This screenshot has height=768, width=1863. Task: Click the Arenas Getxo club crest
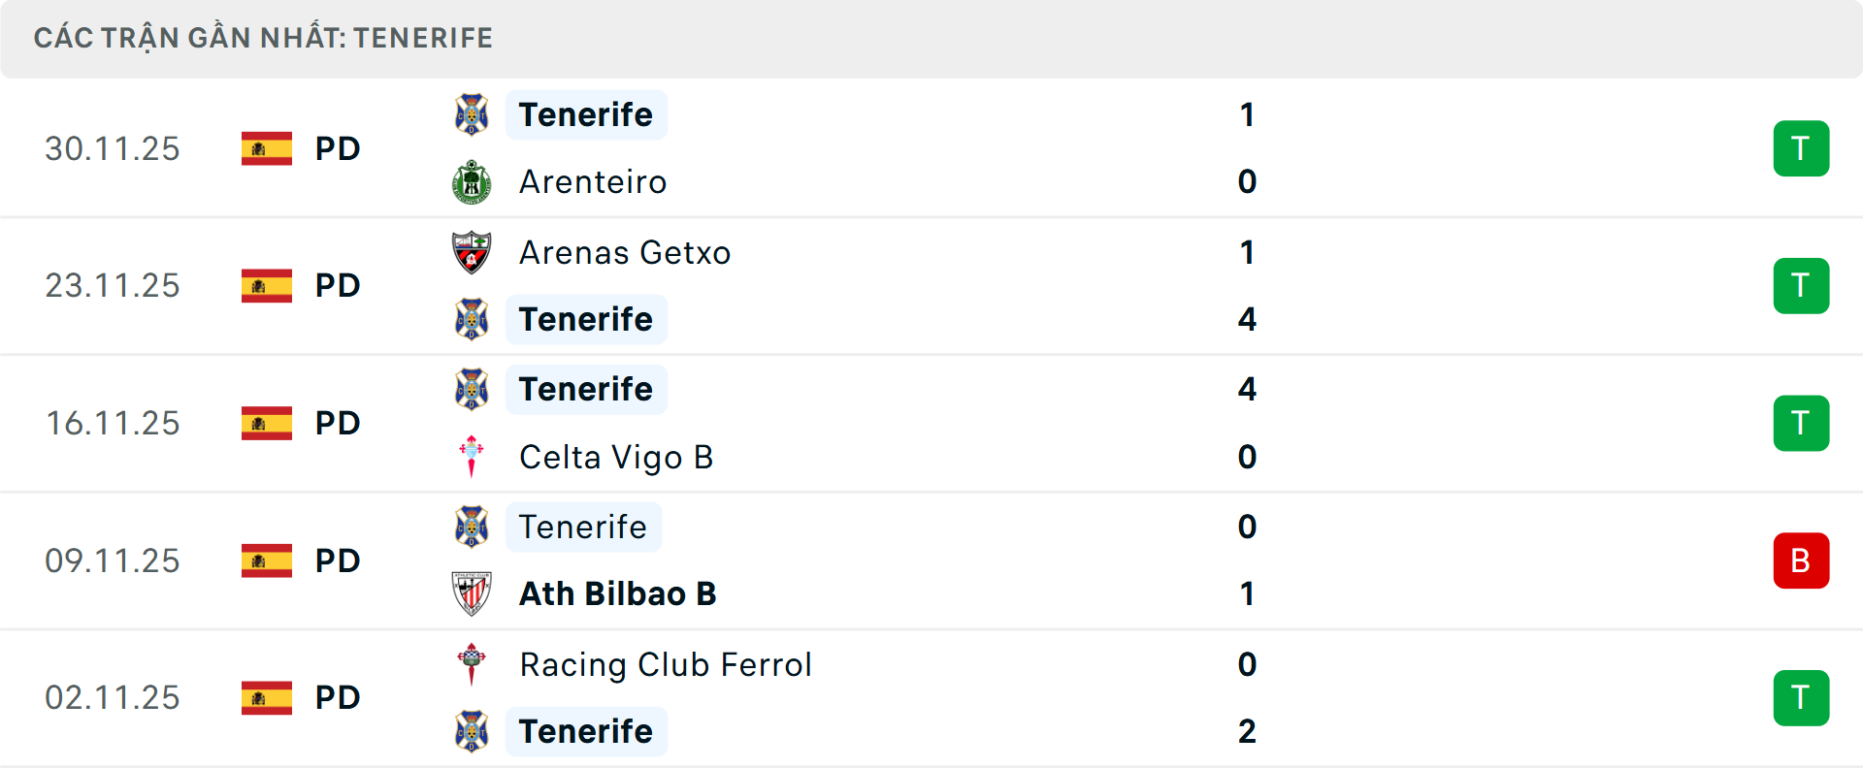pyautogui.click(x=472, y=252)
